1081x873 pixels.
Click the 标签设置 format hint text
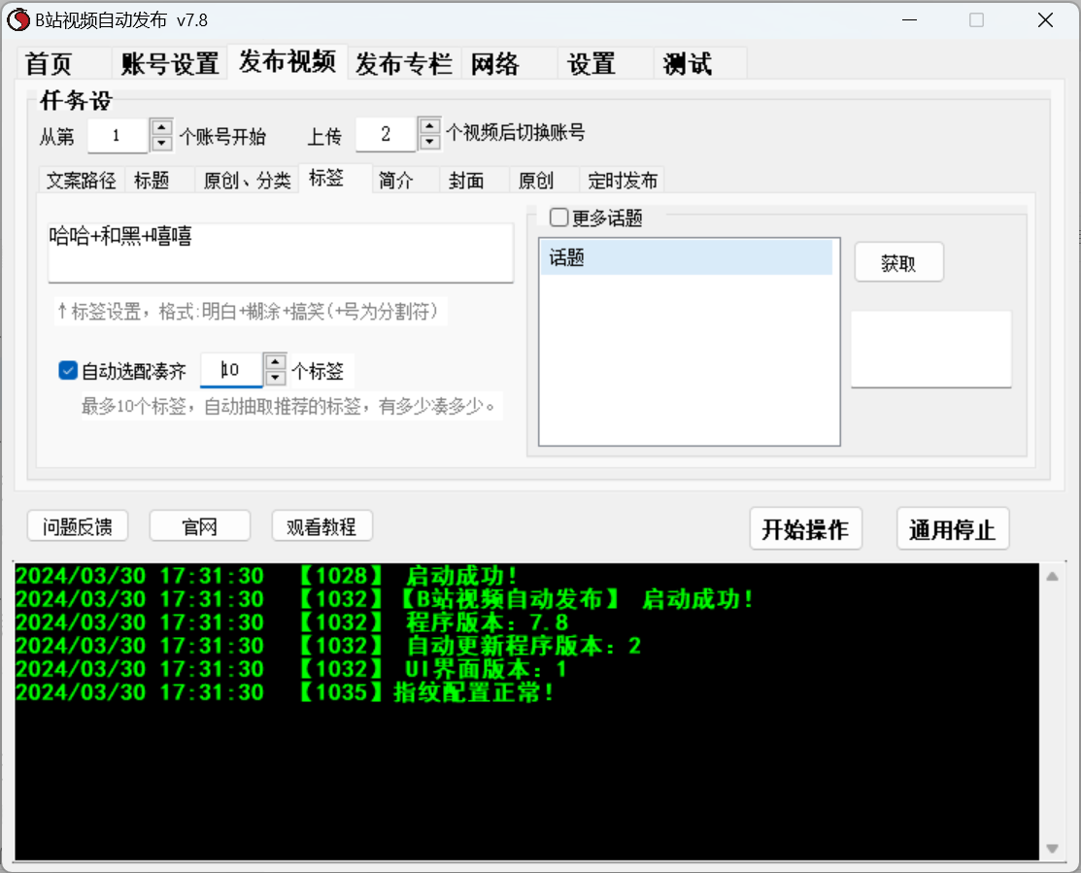(251, 312)
